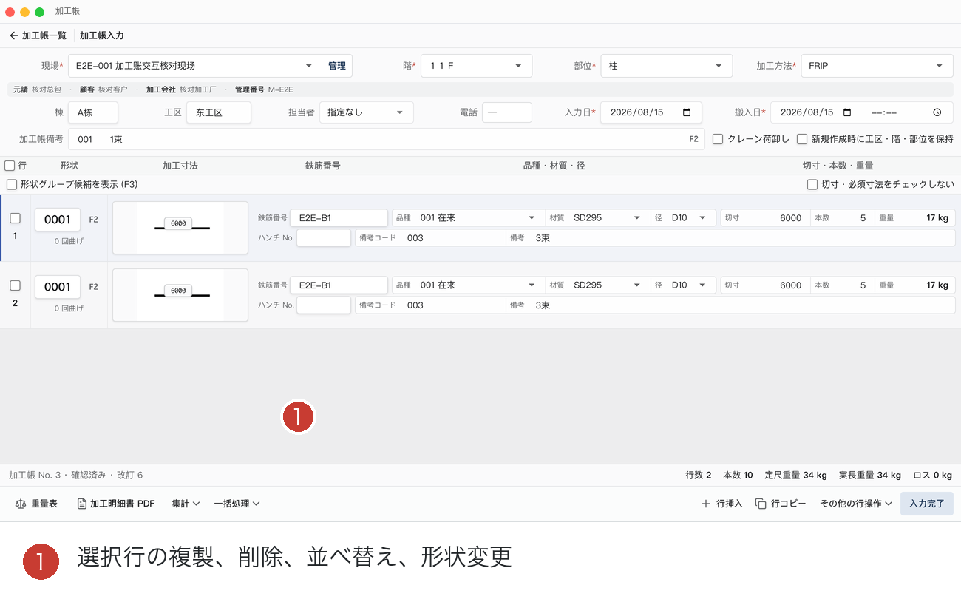
Task: Enable 形状グループ候補を表示 (F3) checkbox
Action: point(11,184)
